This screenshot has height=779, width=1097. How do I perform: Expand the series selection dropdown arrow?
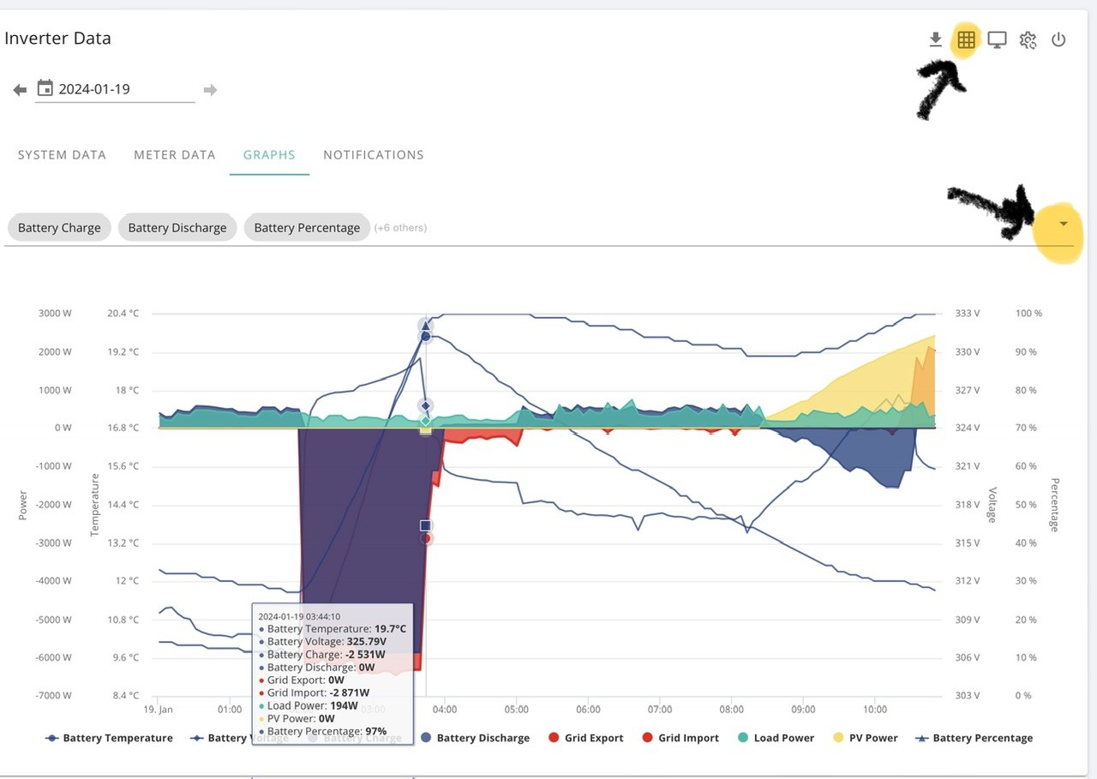coord(1063,224)
